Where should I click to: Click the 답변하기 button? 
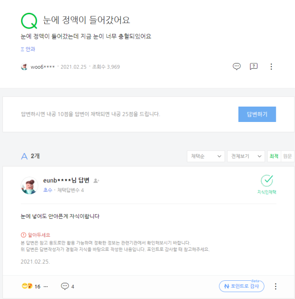tap(257, 114)
